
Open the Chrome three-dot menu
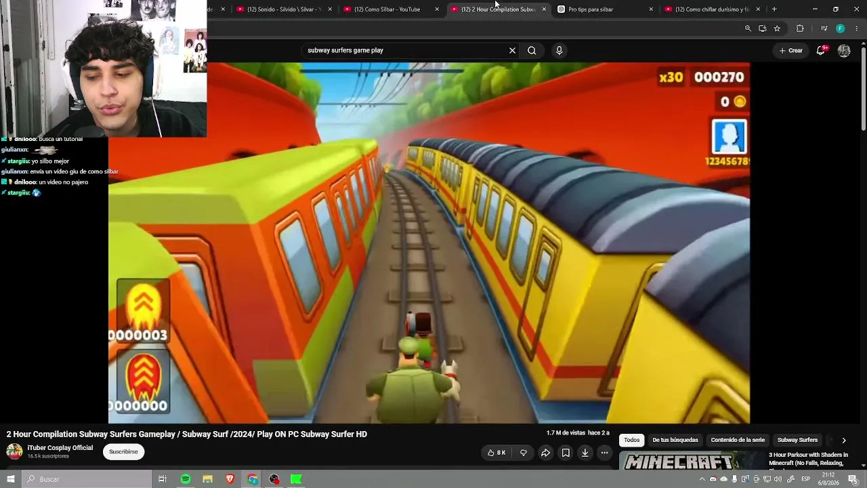point(857,28)
